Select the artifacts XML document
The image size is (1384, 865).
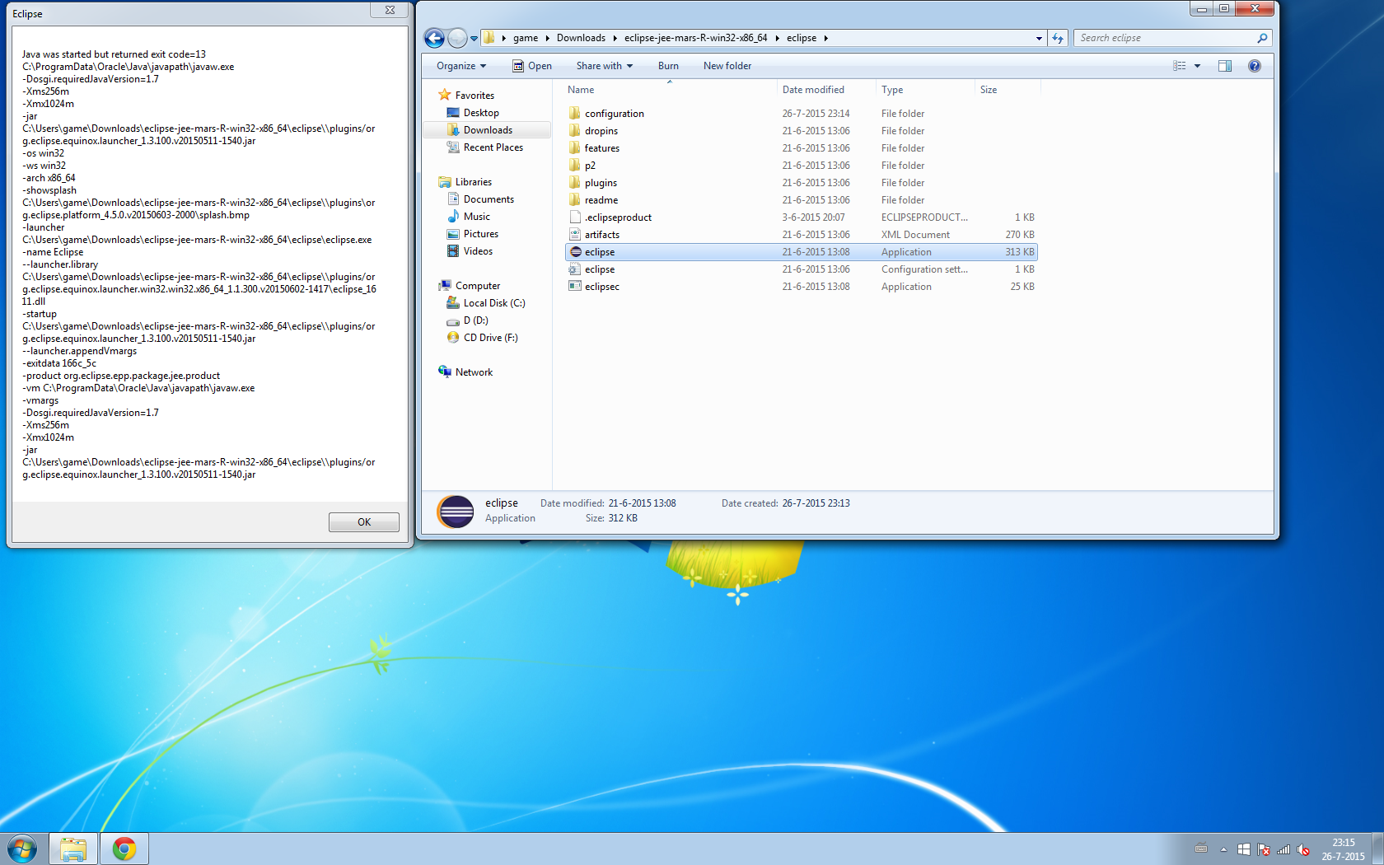[801, 235]
